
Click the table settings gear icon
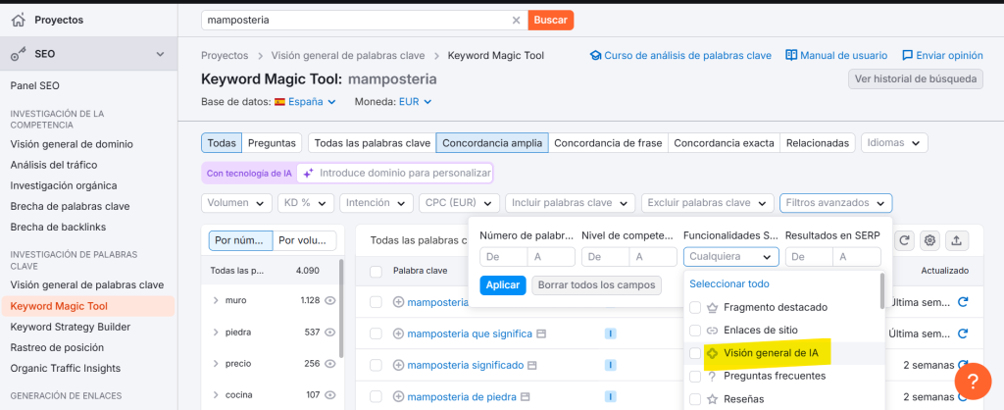click(x=929, y=240)
